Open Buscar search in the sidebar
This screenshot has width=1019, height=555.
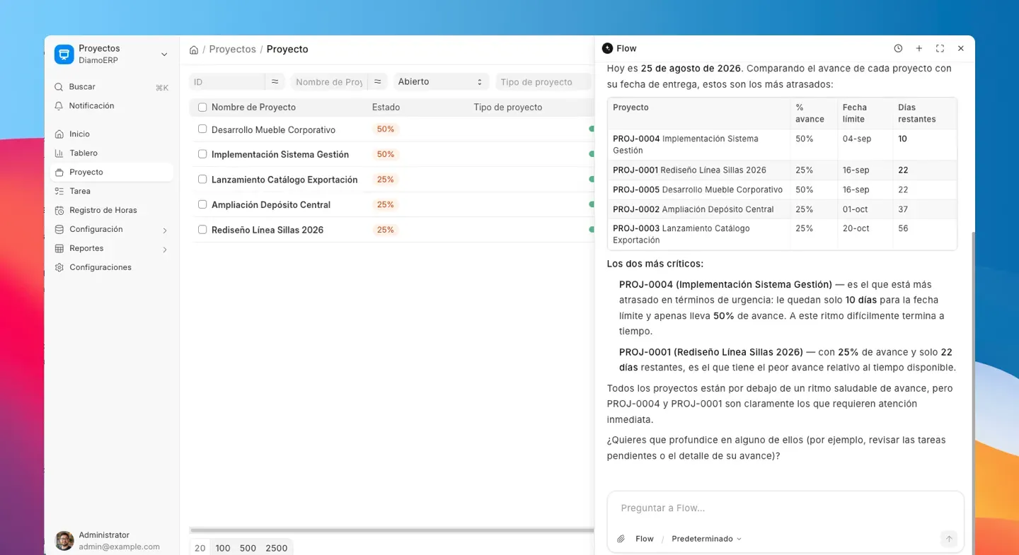pyautogui.click(x=112, y=87)
